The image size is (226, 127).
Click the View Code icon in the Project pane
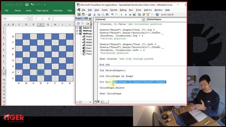pyautogui.click(x=78, y=23)
